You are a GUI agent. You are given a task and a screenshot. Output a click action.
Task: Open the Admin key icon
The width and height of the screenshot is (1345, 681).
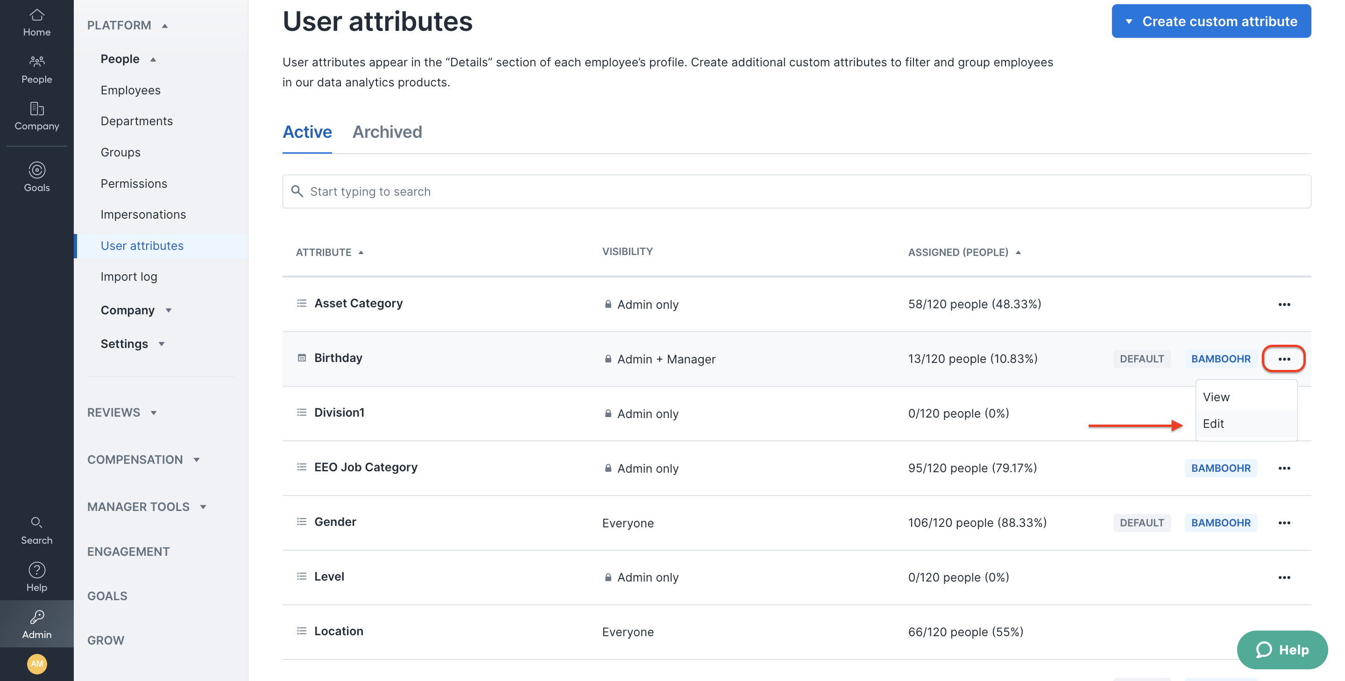36,617
